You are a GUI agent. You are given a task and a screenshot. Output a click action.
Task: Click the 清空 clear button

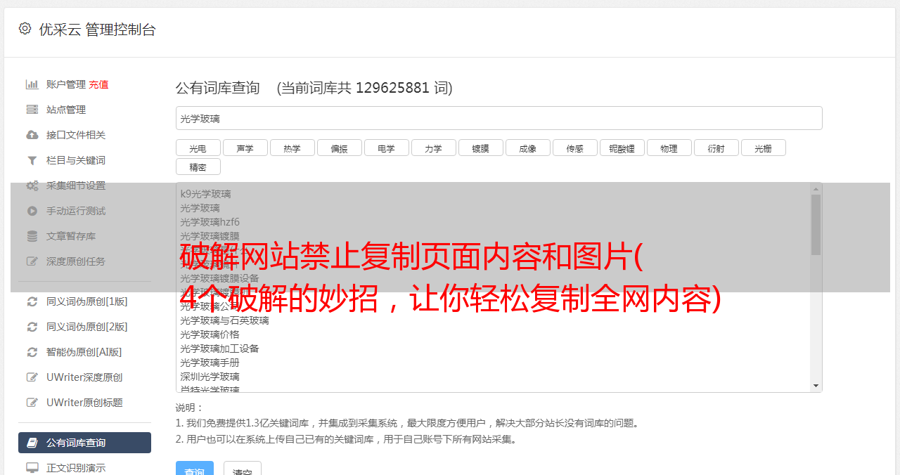point(243,469)
